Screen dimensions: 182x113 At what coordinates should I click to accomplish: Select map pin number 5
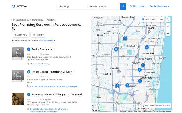coord(140,81)
